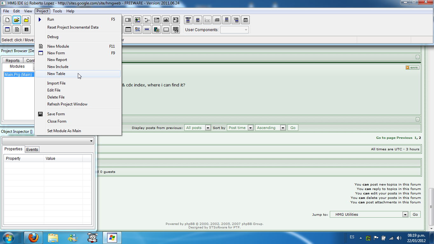
Task: Open the User Components dropdown
Action: tap(245, 30)
